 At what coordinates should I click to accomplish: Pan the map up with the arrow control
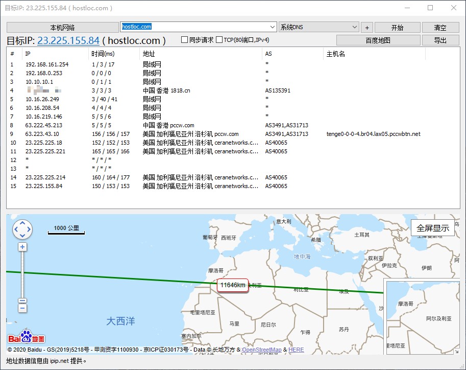22,223
